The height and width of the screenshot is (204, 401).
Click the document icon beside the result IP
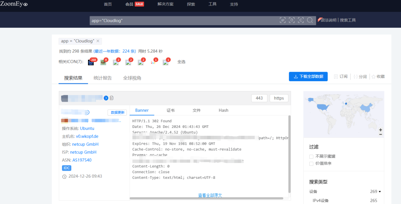point(112,98)
